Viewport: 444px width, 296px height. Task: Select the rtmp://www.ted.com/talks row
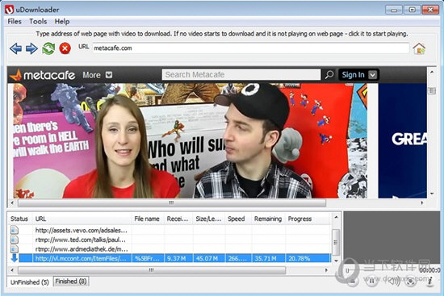170,240
